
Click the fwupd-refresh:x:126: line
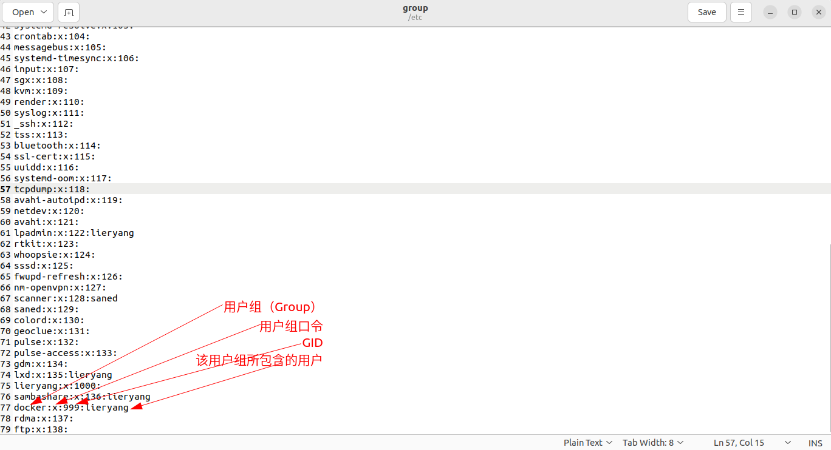tap(68, 277)
